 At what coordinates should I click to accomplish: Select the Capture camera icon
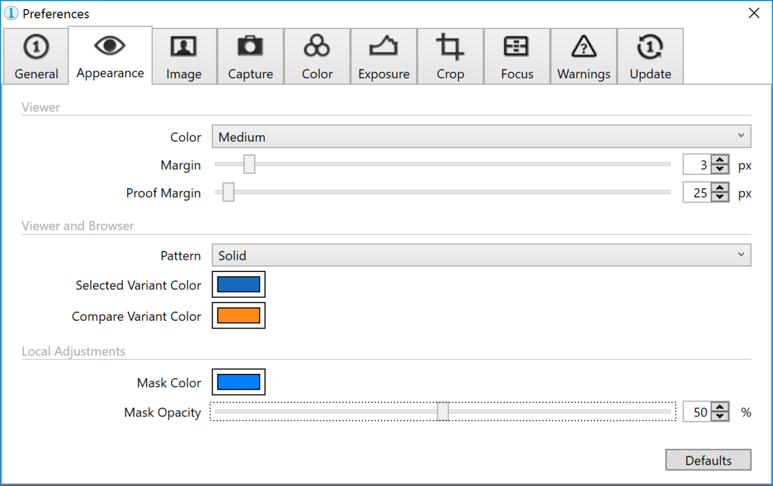[250, 46]
